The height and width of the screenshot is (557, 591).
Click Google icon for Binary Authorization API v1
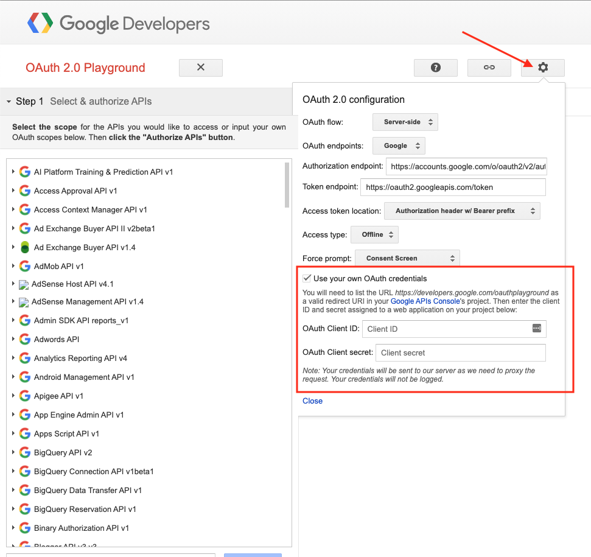(x=25, y=528)
